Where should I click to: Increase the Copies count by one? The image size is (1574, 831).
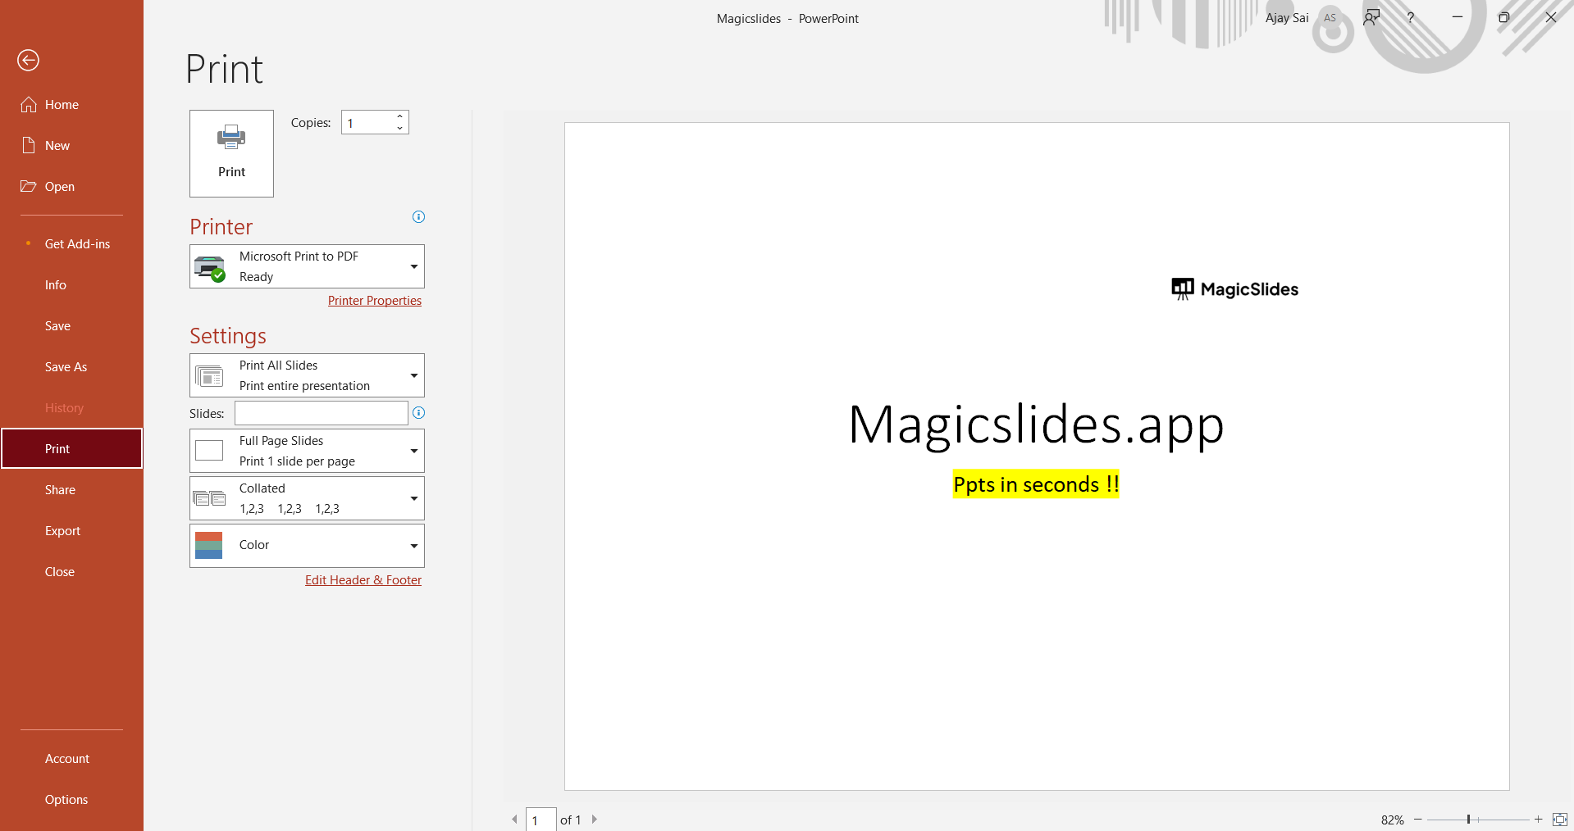point(399,116)
